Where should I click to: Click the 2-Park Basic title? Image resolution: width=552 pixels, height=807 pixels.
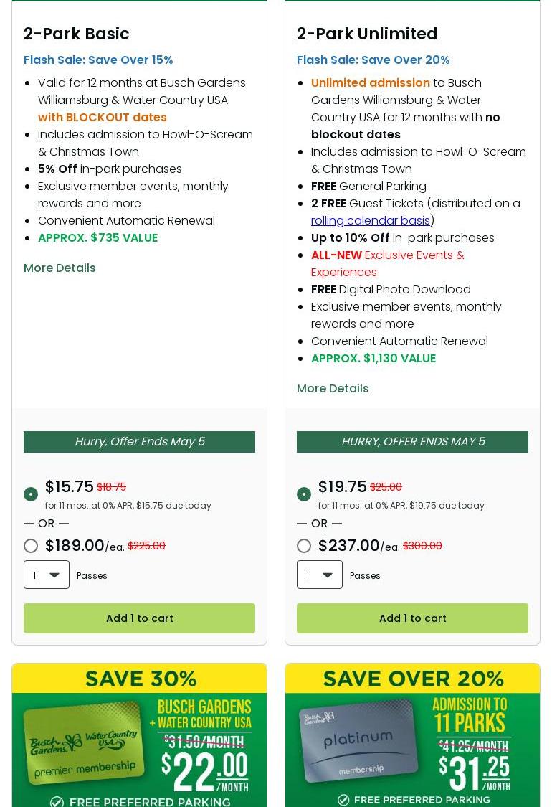77,34
